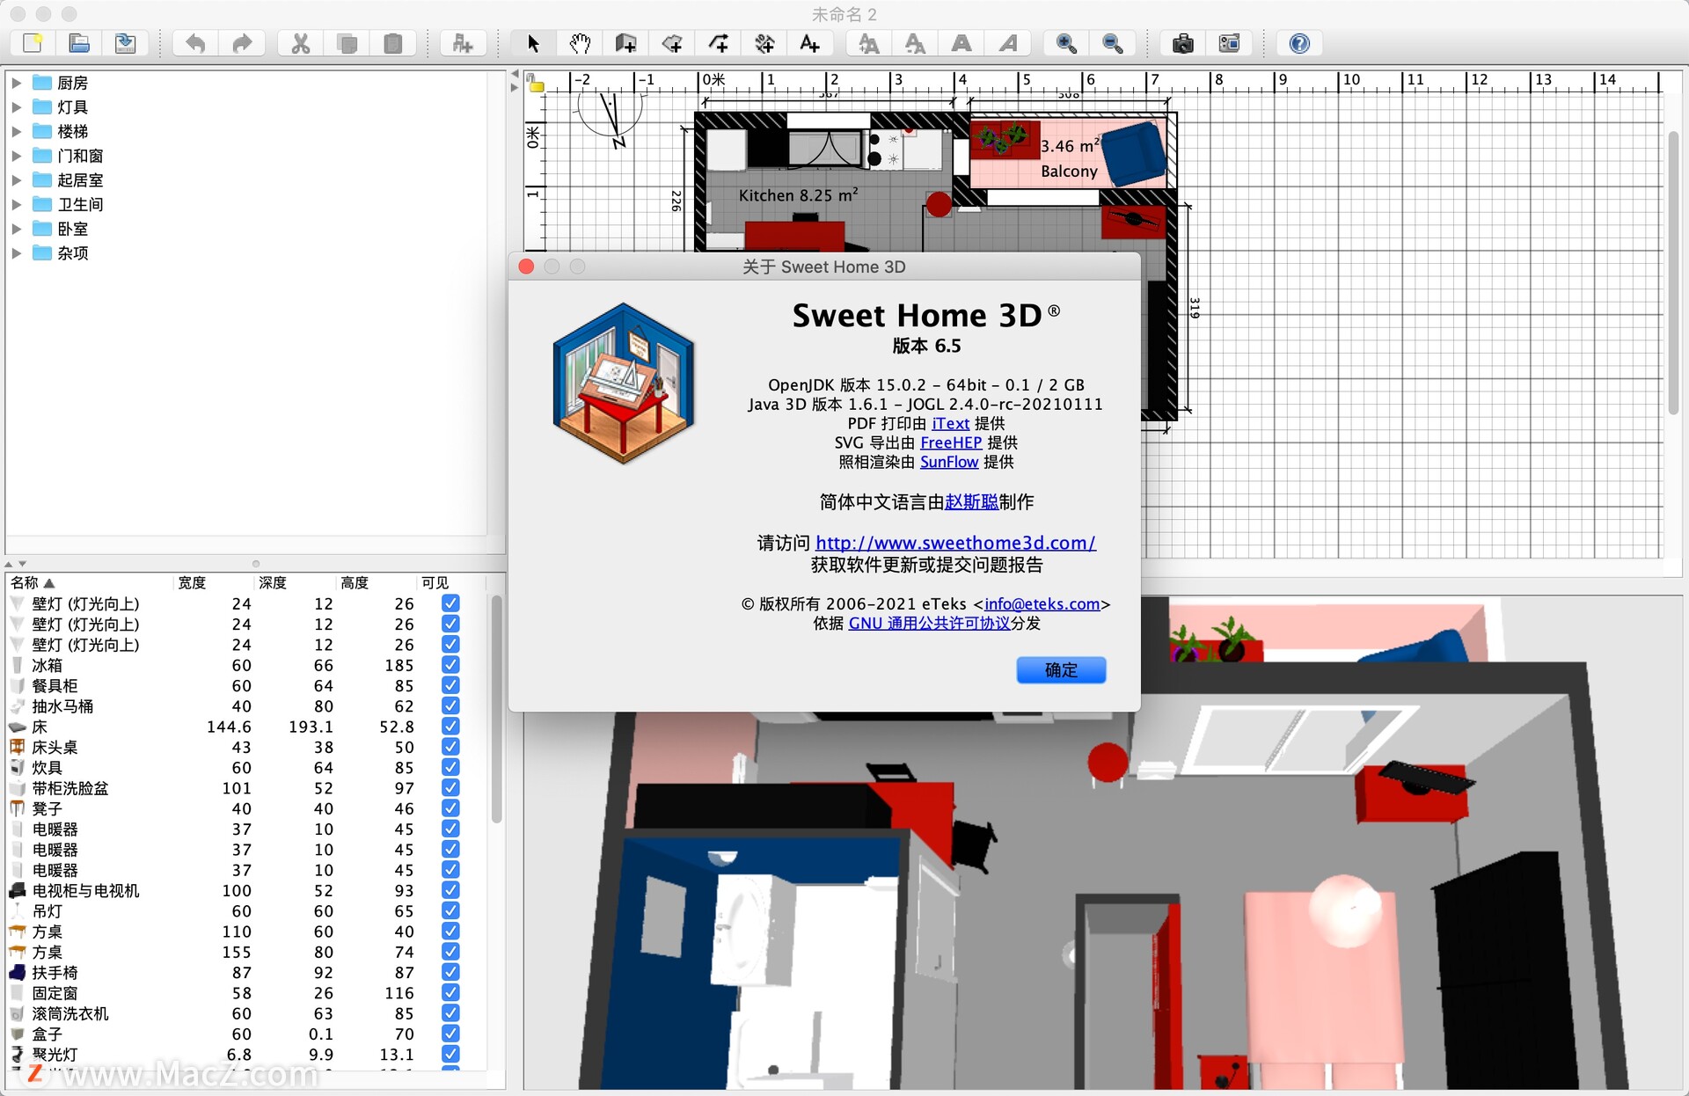Click the plan lock icon by the ruler corner
Viewport: 1689px width, 1096px height.
point(535,83)
